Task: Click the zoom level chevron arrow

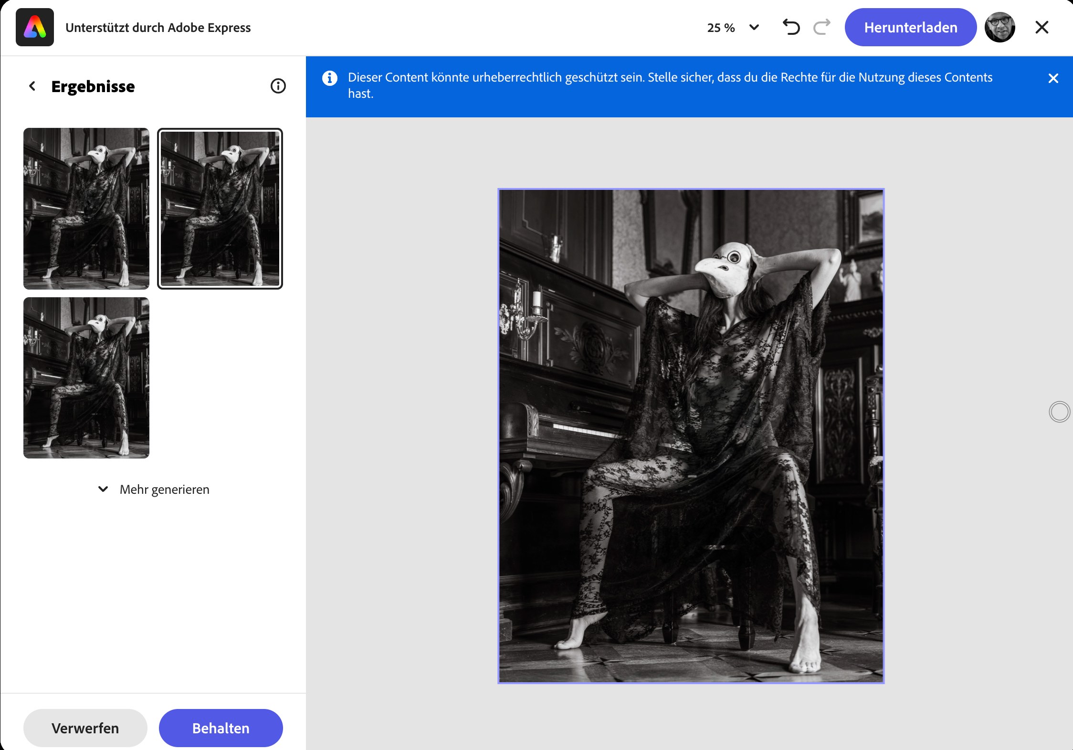Action: (754, 27)
